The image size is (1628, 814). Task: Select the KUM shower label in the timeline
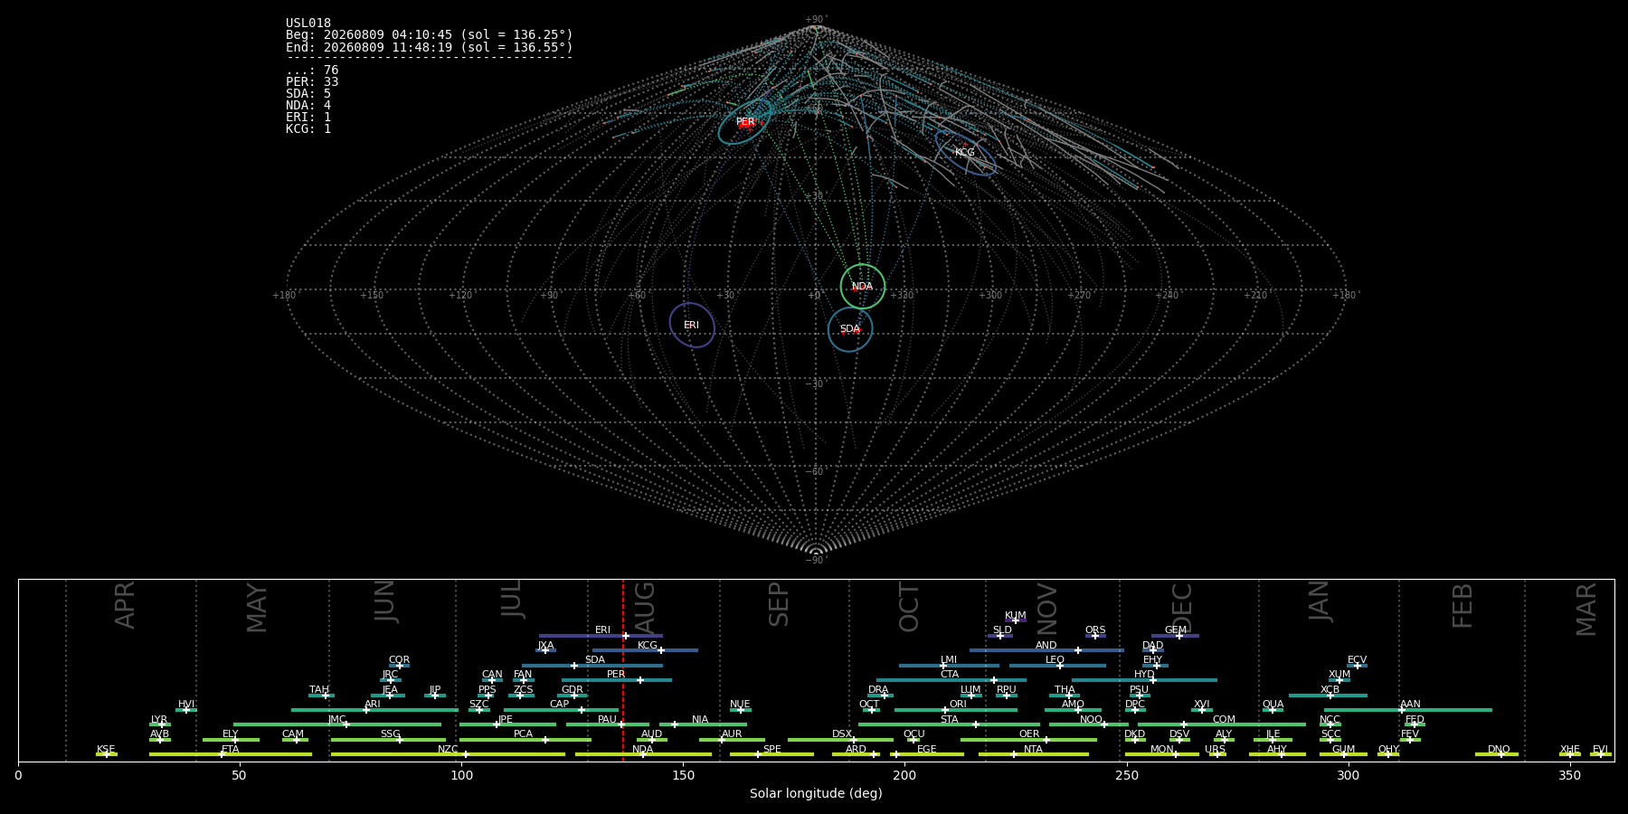[x=1016, y=616]
